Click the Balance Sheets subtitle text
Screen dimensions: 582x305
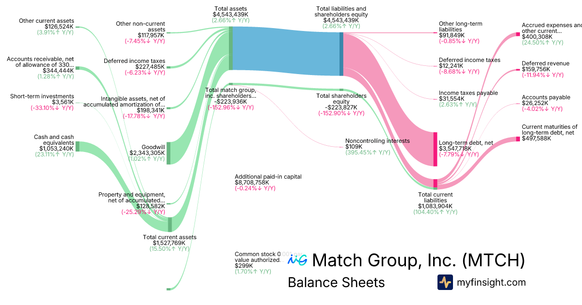point(336,282)
